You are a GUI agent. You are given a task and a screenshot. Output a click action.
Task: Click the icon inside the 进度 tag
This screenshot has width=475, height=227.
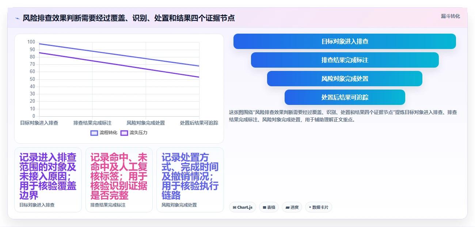click(287, 207)
